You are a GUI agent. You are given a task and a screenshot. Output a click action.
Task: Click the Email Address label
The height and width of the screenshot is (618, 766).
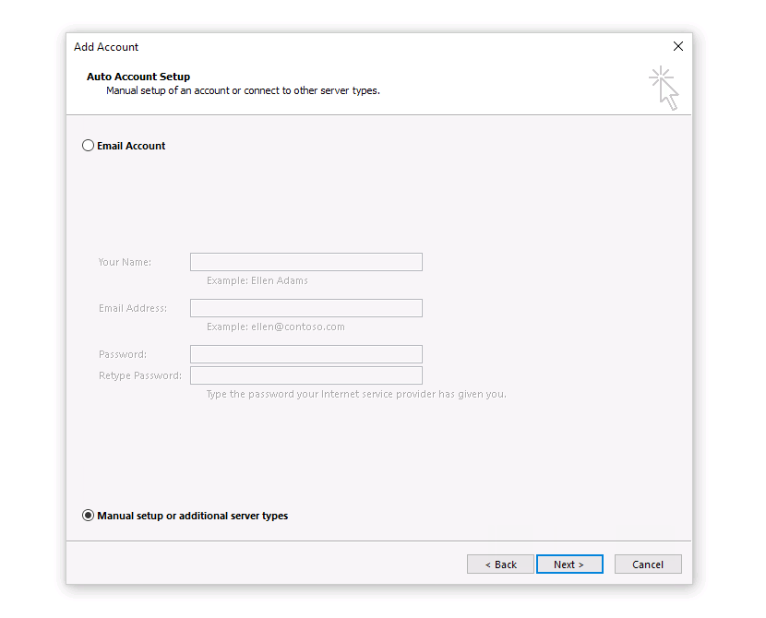[x=133, y=308]
